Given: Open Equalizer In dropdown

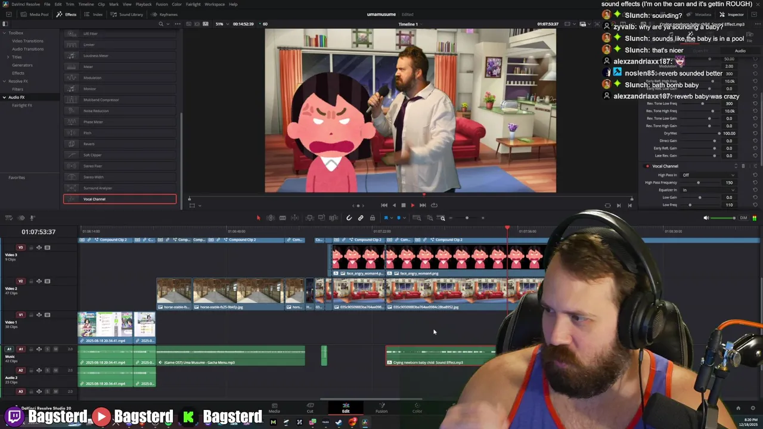Looking at the screenshot, I should pyautogui.click(x=708, y=190).
